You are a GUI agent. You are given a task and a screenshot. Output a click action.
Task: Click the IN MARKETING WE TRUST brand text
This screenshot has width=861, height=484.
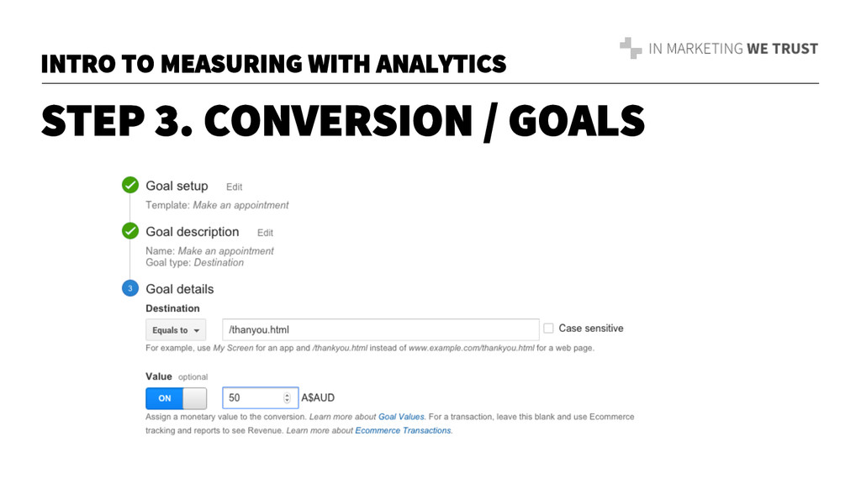tap(732, 49)
